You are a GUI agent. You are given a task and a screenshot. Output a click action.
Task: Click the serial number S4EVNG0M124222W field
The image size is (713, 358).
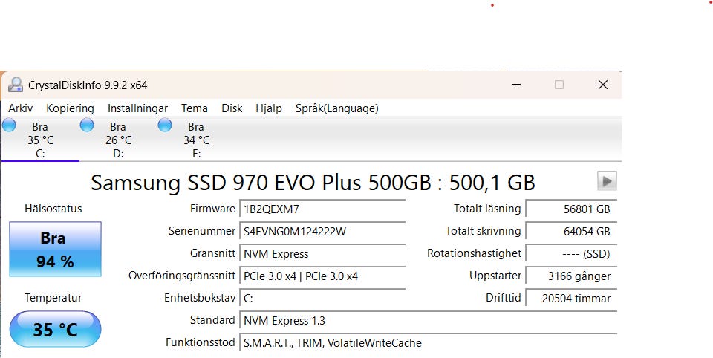pos(322,232)
